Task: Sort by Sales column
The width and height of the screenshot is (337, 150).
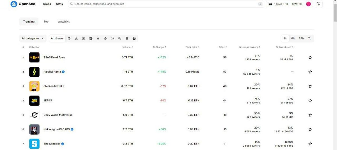Action: click(x=223, y=47)
